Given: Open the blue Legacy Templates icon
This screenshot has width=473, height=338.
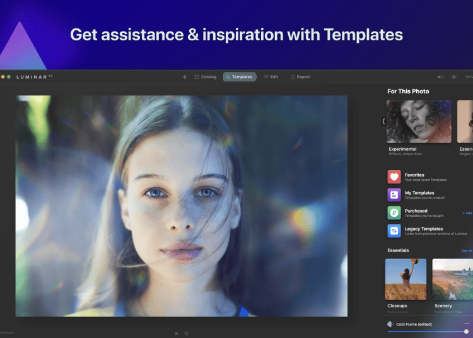Looking at the screenshot, I should [394, 231].
